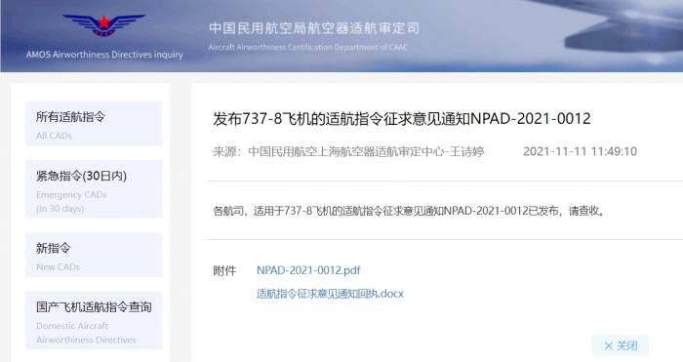Open the 新指令 New CADs section
The image size is (683, 362).
[x=94, y=255]
